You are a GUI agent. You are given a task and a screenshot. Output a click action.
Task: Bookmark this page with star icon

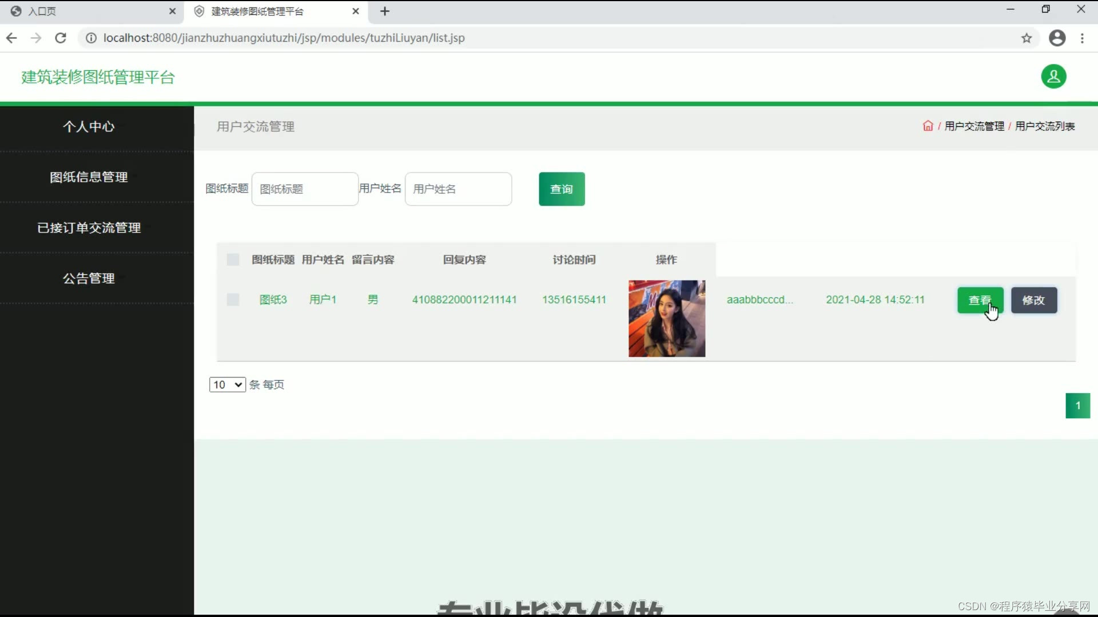(1027, 38)
